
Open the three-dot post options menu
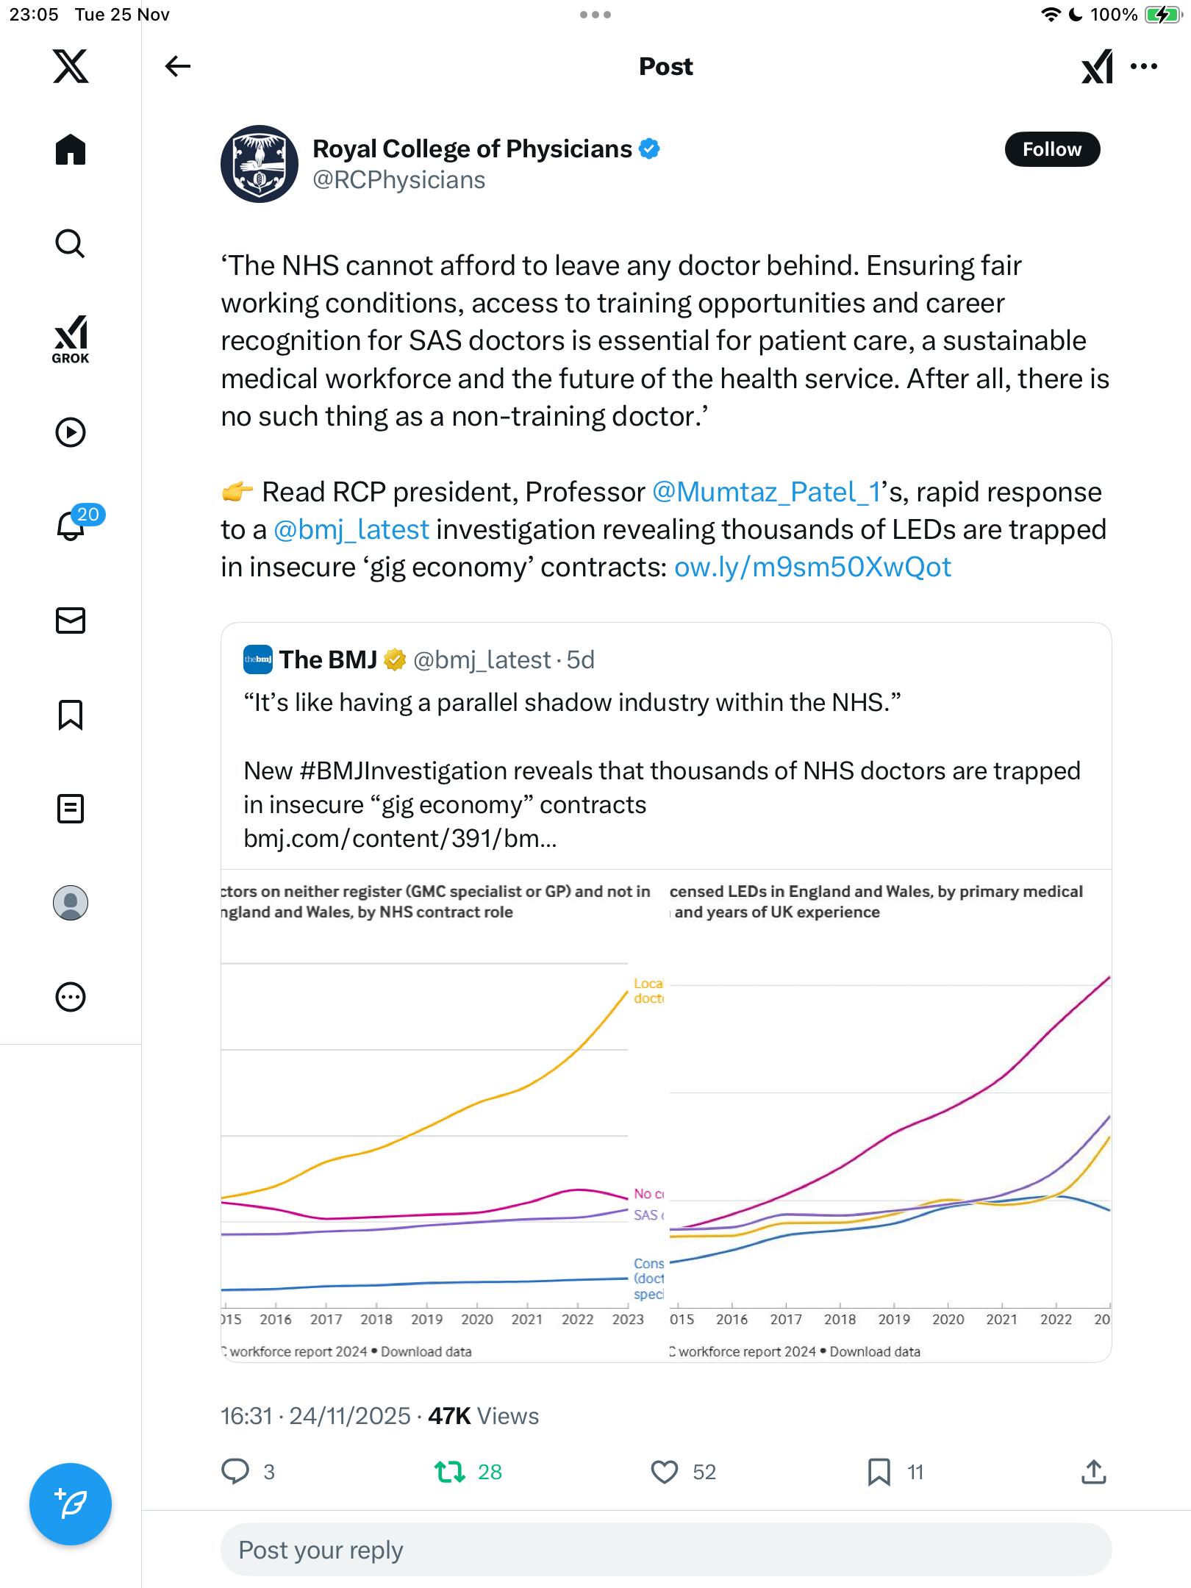click(1144, 66)
